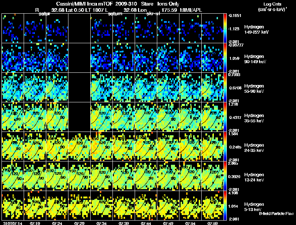
Task: Click the "Cassini/MIMI Inca mTOF" title text
Action: click(x=84, y=4)
